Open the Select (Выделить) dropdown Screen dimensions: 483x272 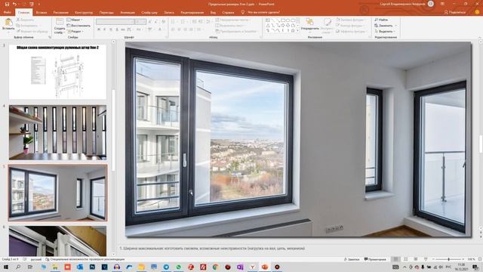click(x=384, y=32)
